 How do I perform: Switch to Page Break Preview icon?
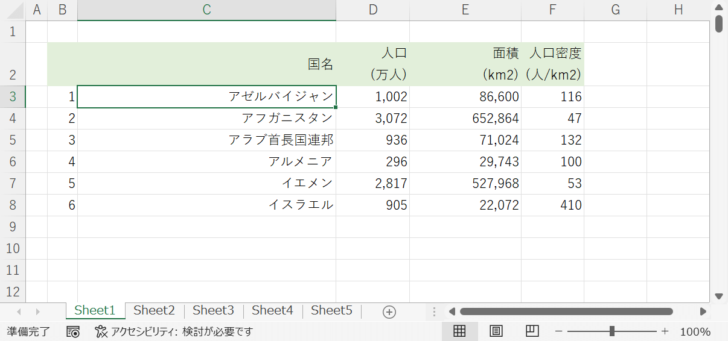pyautogui.click(x=532, y=331)
